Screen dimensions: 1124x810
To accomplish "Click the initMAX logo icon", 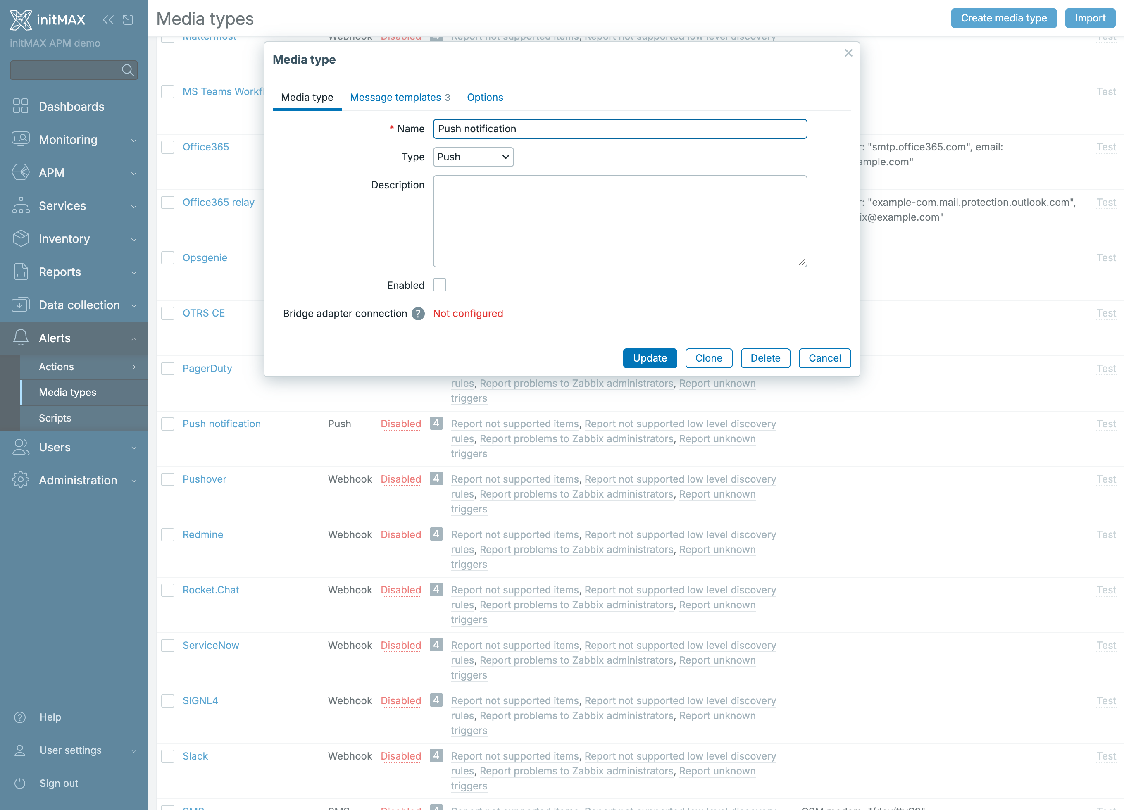I will click(21, 19).
